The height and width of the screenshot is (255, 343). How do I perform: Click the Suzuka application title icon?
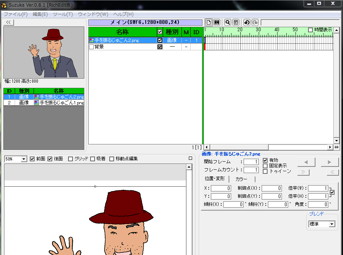click(x=4, y=5)
